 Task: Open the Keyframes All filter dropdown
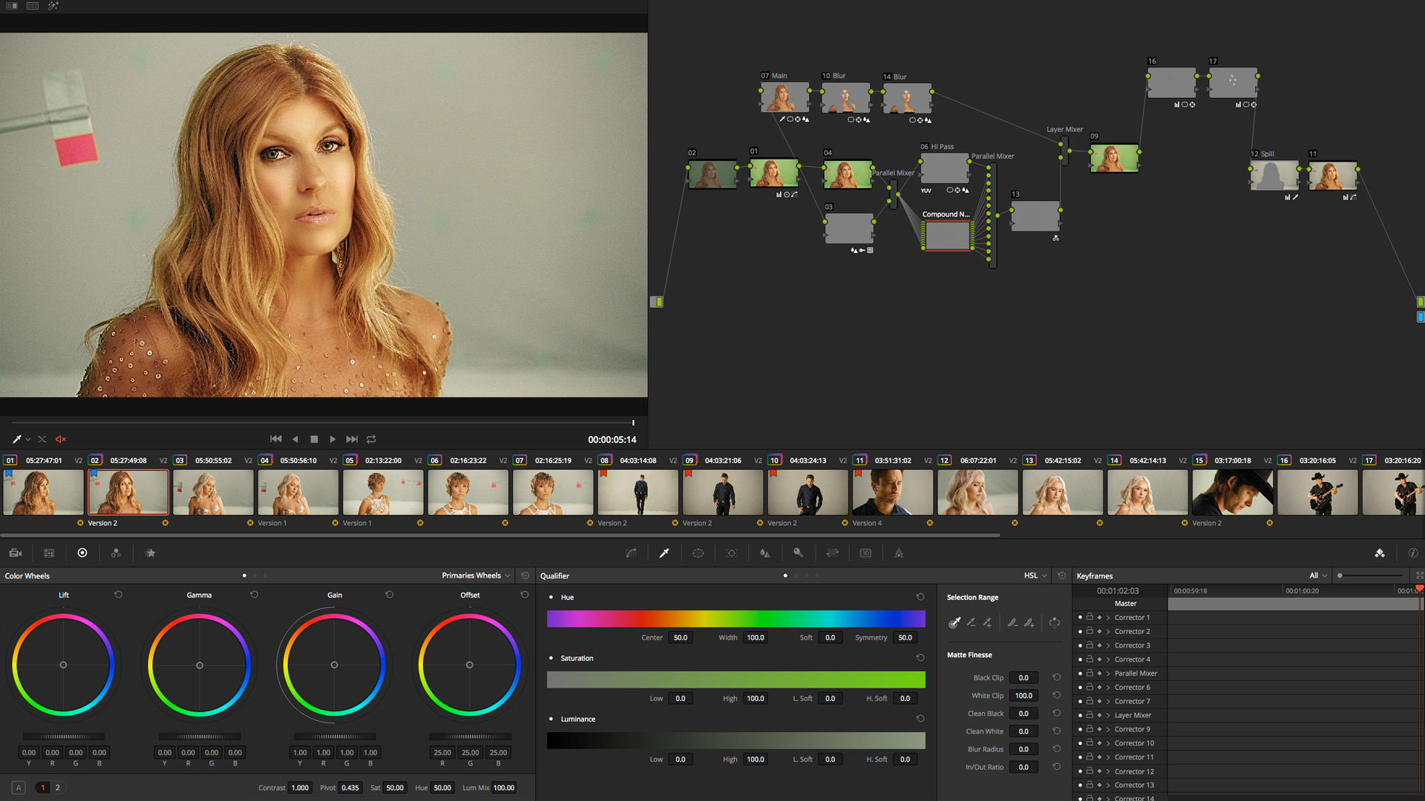click(1318, 576)
